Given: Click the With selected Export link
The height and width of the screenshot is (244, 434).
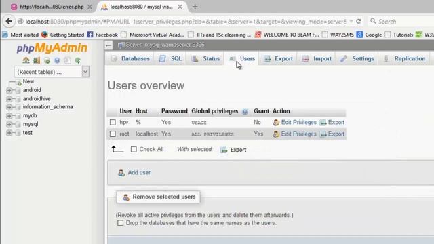Looking at the screenshot, I should pos(238,150).
